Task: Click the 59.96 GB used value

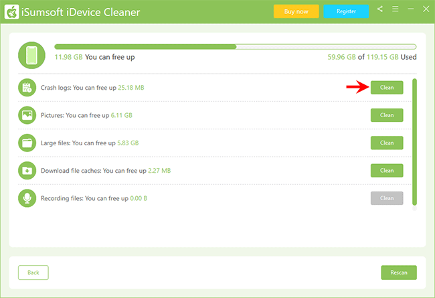Action: pos(341,57)
